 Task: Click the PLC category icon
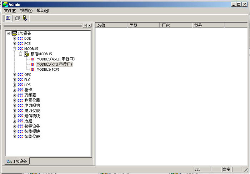20,80
